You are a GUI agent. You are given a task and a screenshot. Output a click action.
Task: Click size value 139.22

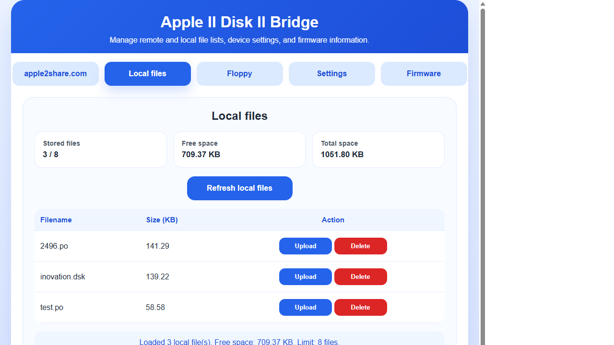pos(157,277)
